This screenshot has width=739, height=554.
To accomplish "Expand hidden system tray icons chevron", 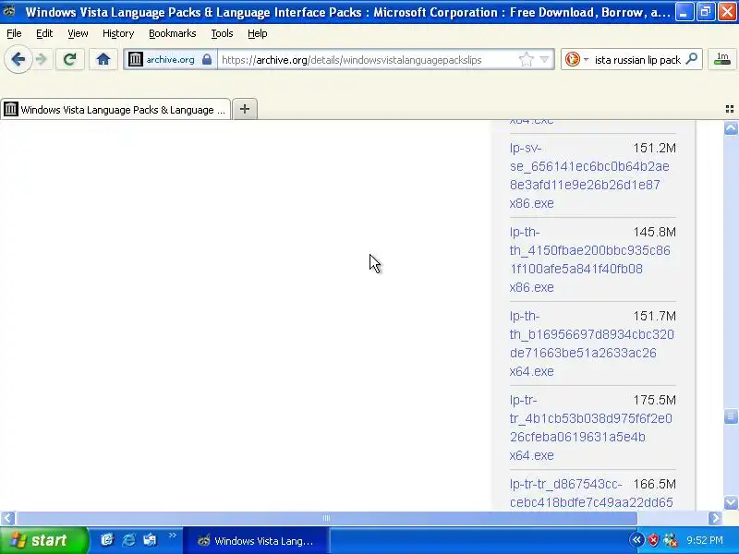I will pos(636,540).
